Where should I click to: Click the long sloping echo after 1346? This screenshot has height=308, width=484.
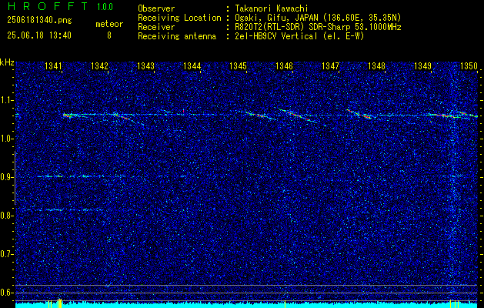[298, 115]
